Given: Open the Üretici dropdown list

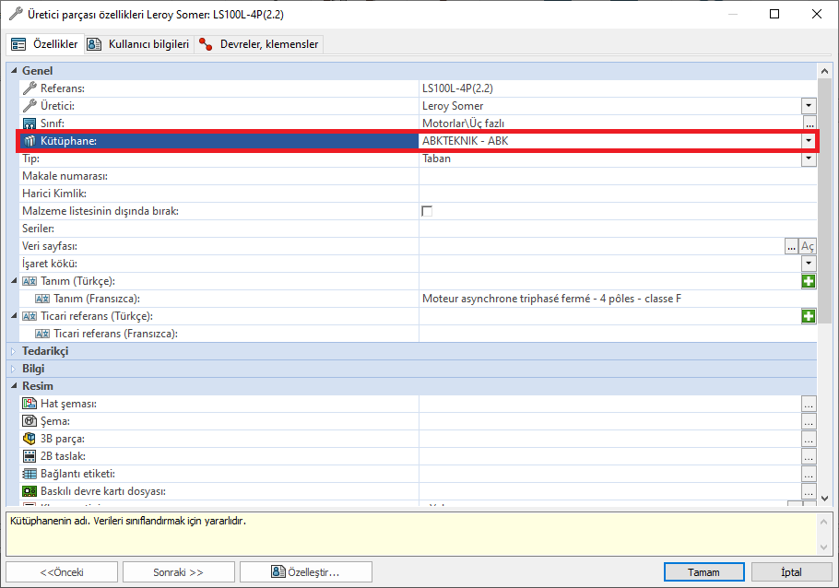Looking at the screenshot, I should [809, 106].
